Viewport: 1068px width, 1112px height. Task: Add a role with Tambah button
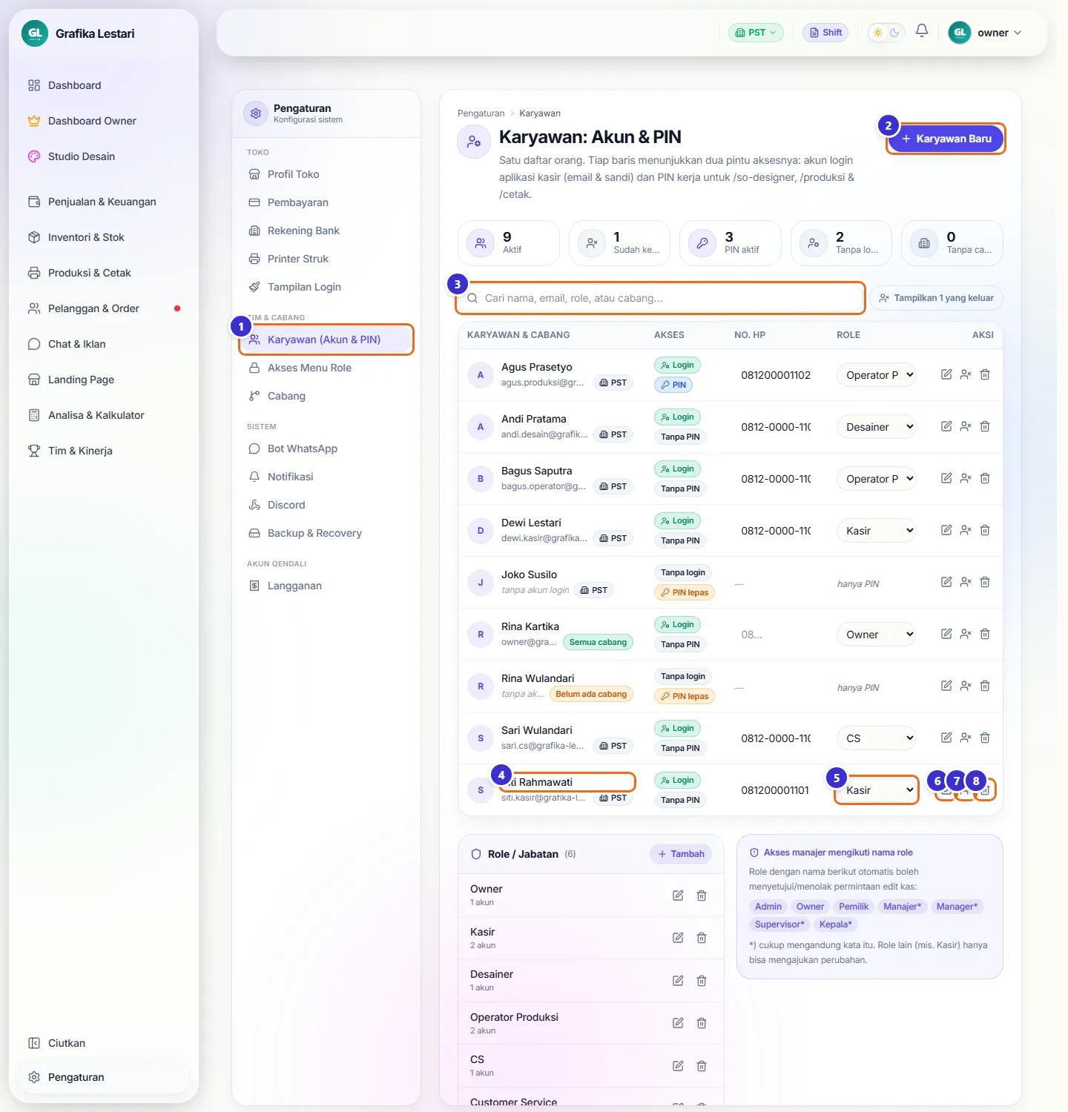coord(681,854)
